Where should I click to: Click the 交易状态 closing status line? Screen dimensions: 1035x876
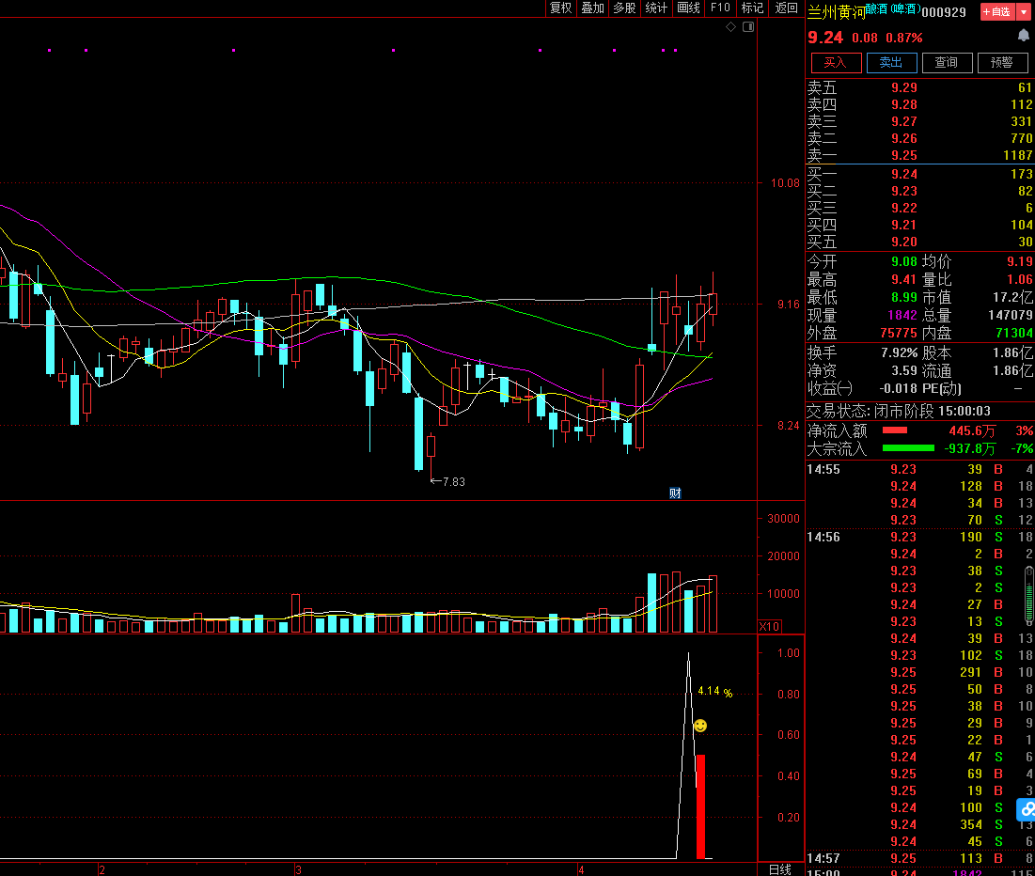899,412
